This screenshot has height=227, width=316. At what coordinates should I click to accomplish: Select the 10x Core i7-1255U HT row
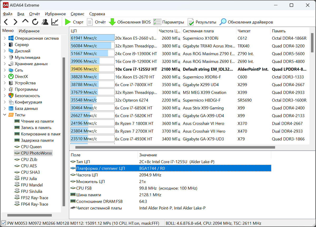click(190, 69)
